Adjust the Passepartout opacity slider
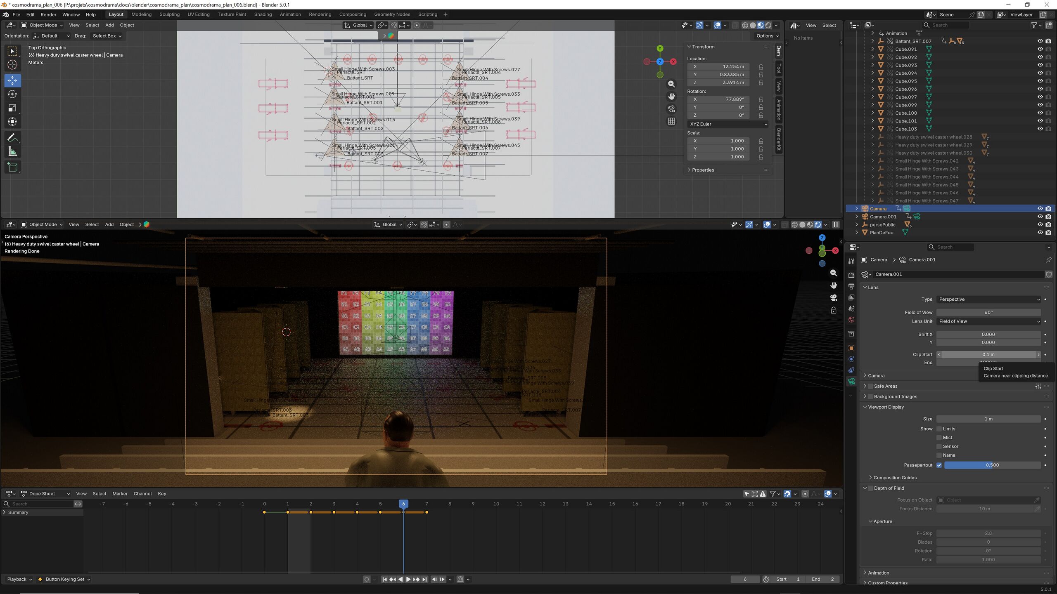 [x=992, y=465]
